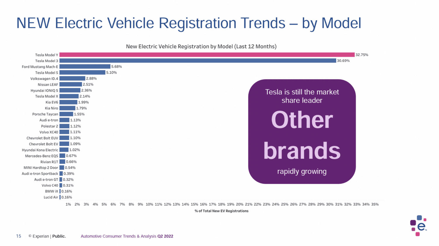
Task: Click the '2.36%' value for Hyundai IONIQ 5
Action: coord(87,90)
